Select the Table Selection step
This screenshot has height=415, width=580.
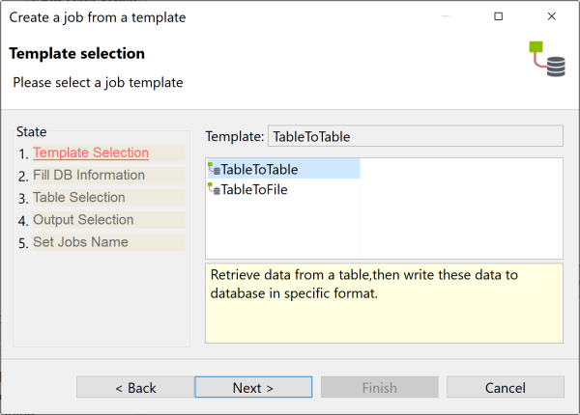click(x=79, y=197)
